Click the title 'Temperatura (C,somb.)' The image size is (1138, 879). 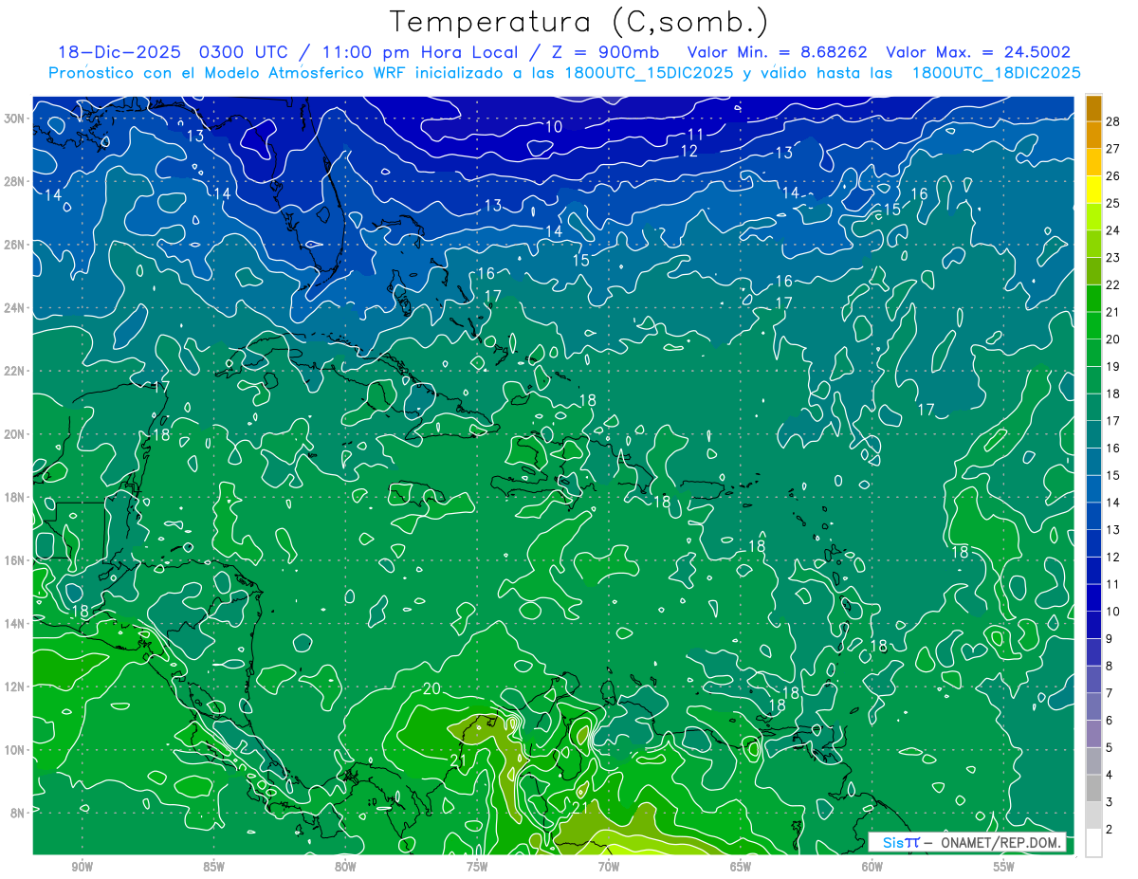pos(579,22)
